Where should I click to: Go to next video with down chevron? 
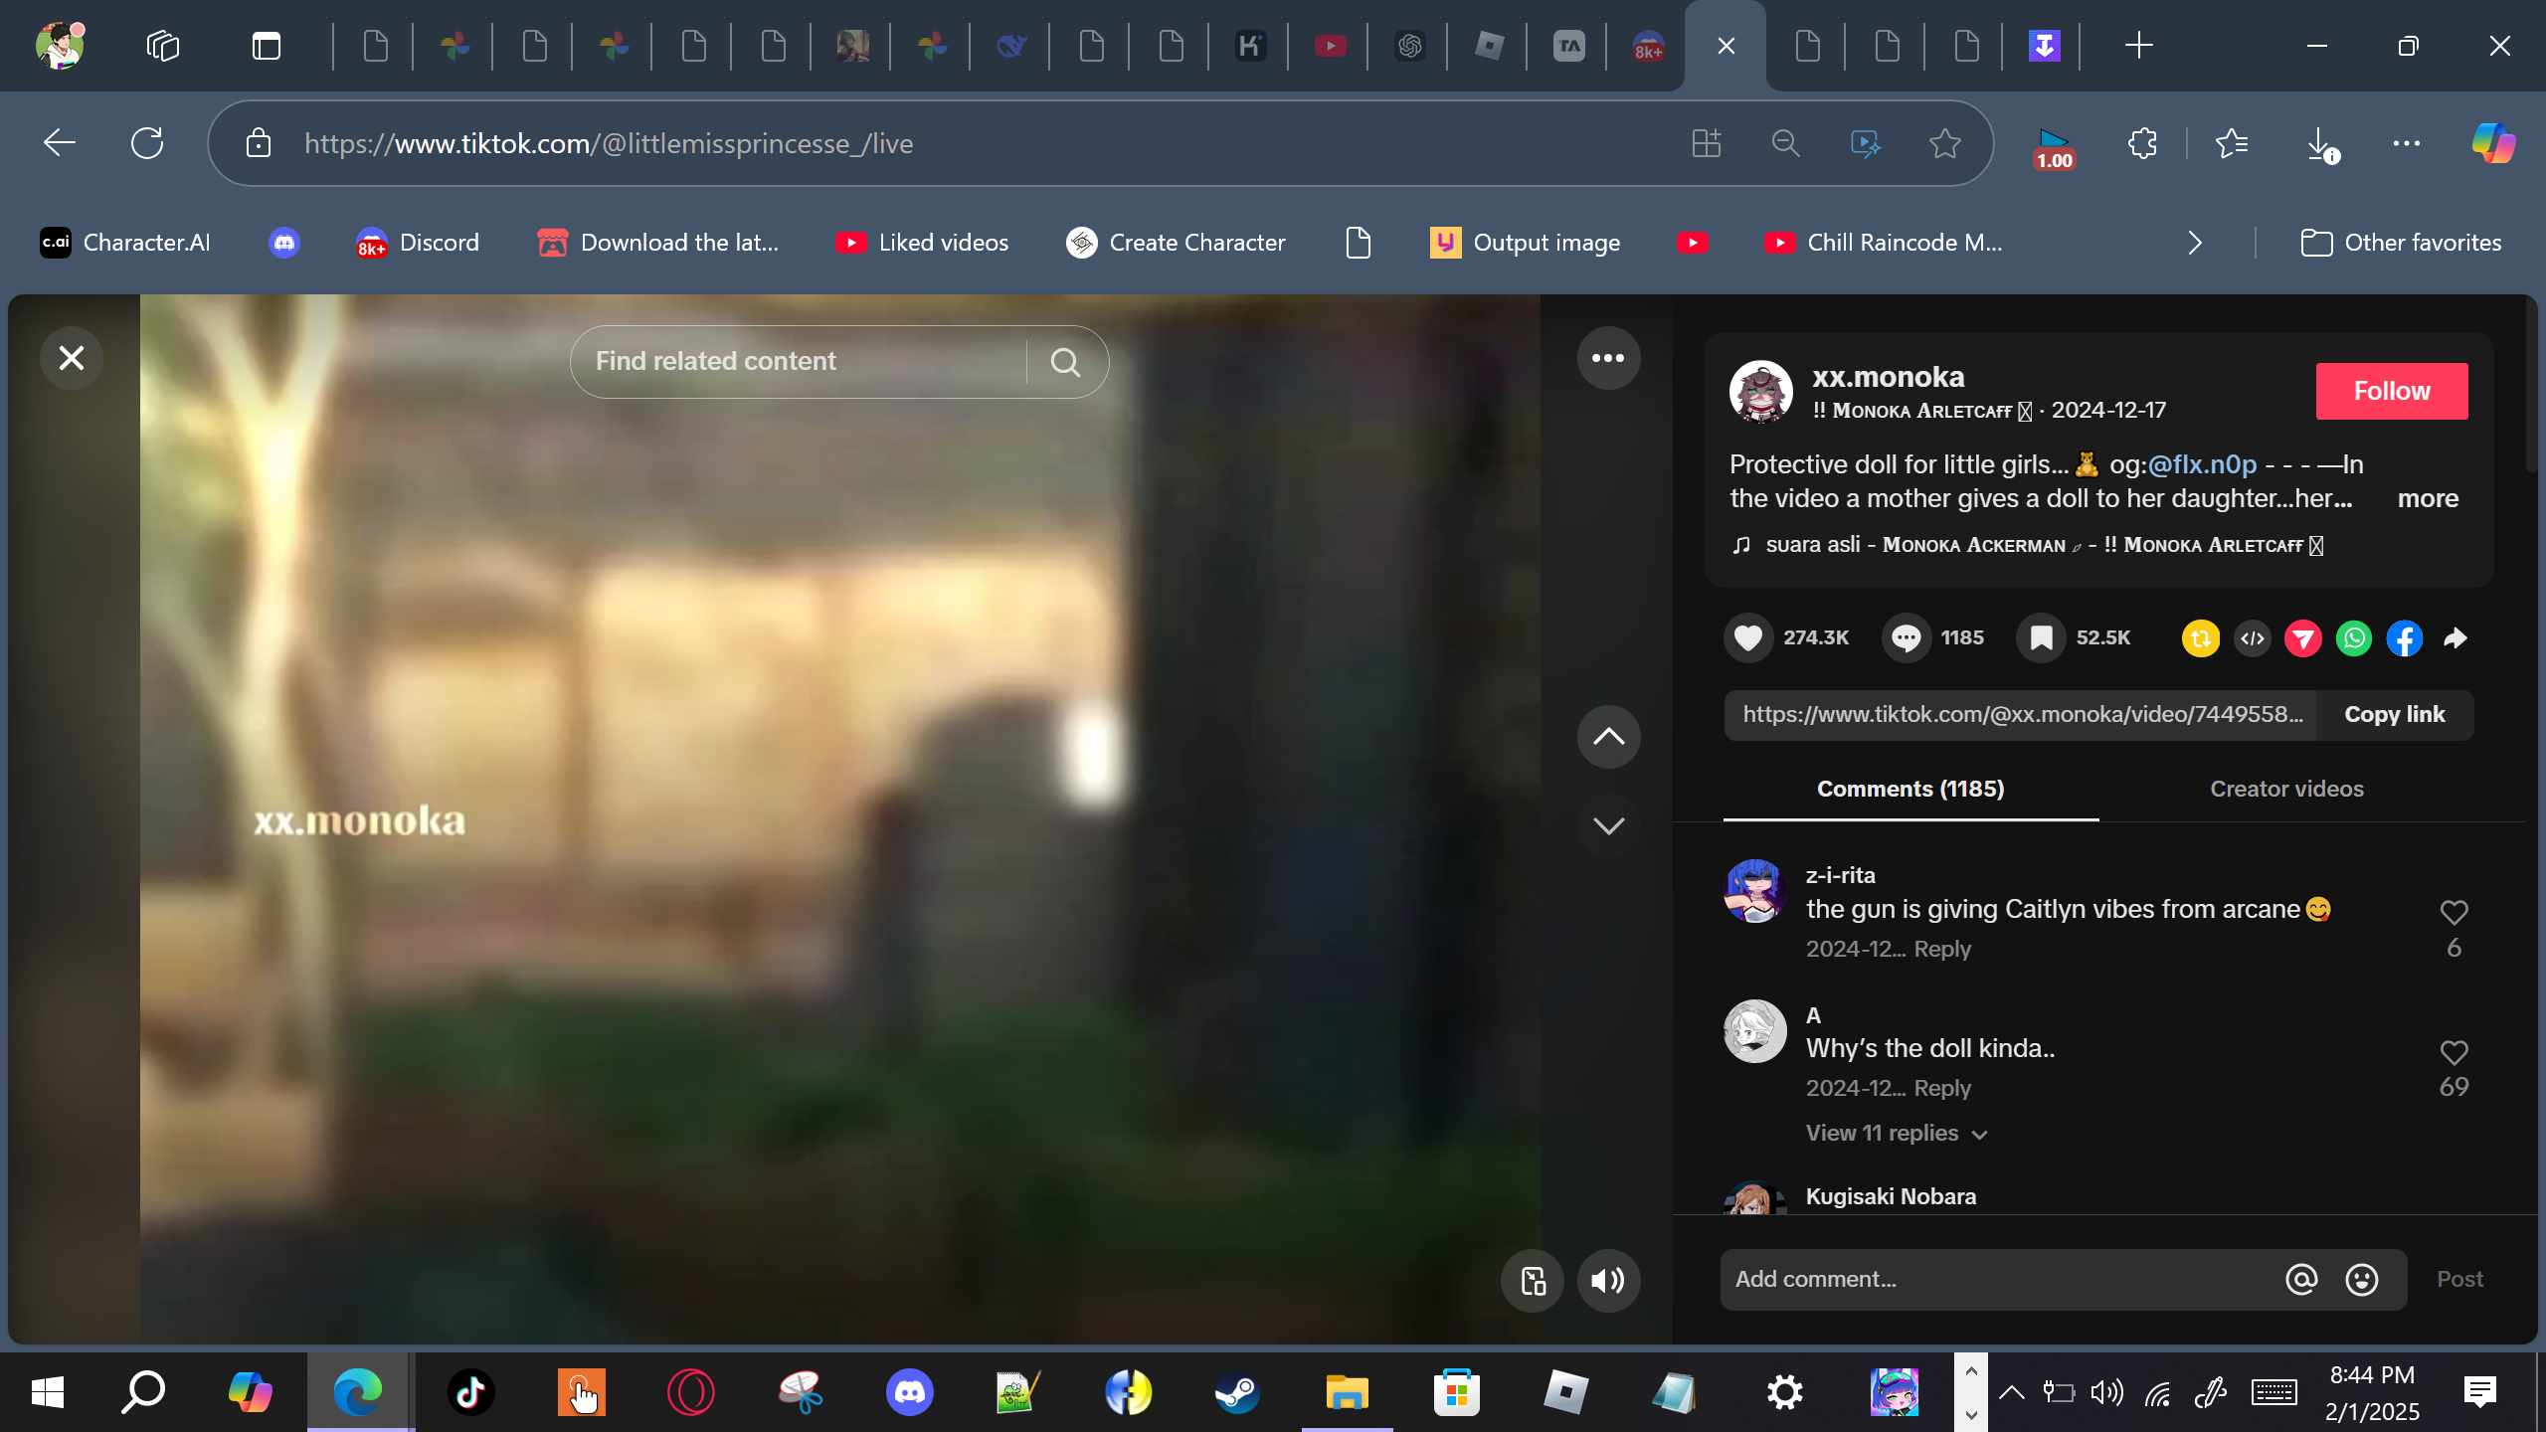click(1607, 825)
